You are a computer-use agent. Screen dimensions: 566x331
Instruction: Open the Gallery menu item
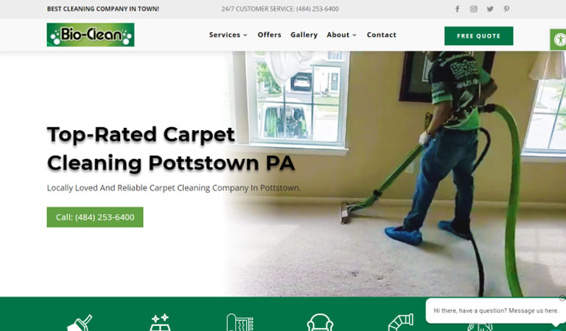(x=304, y=35)
